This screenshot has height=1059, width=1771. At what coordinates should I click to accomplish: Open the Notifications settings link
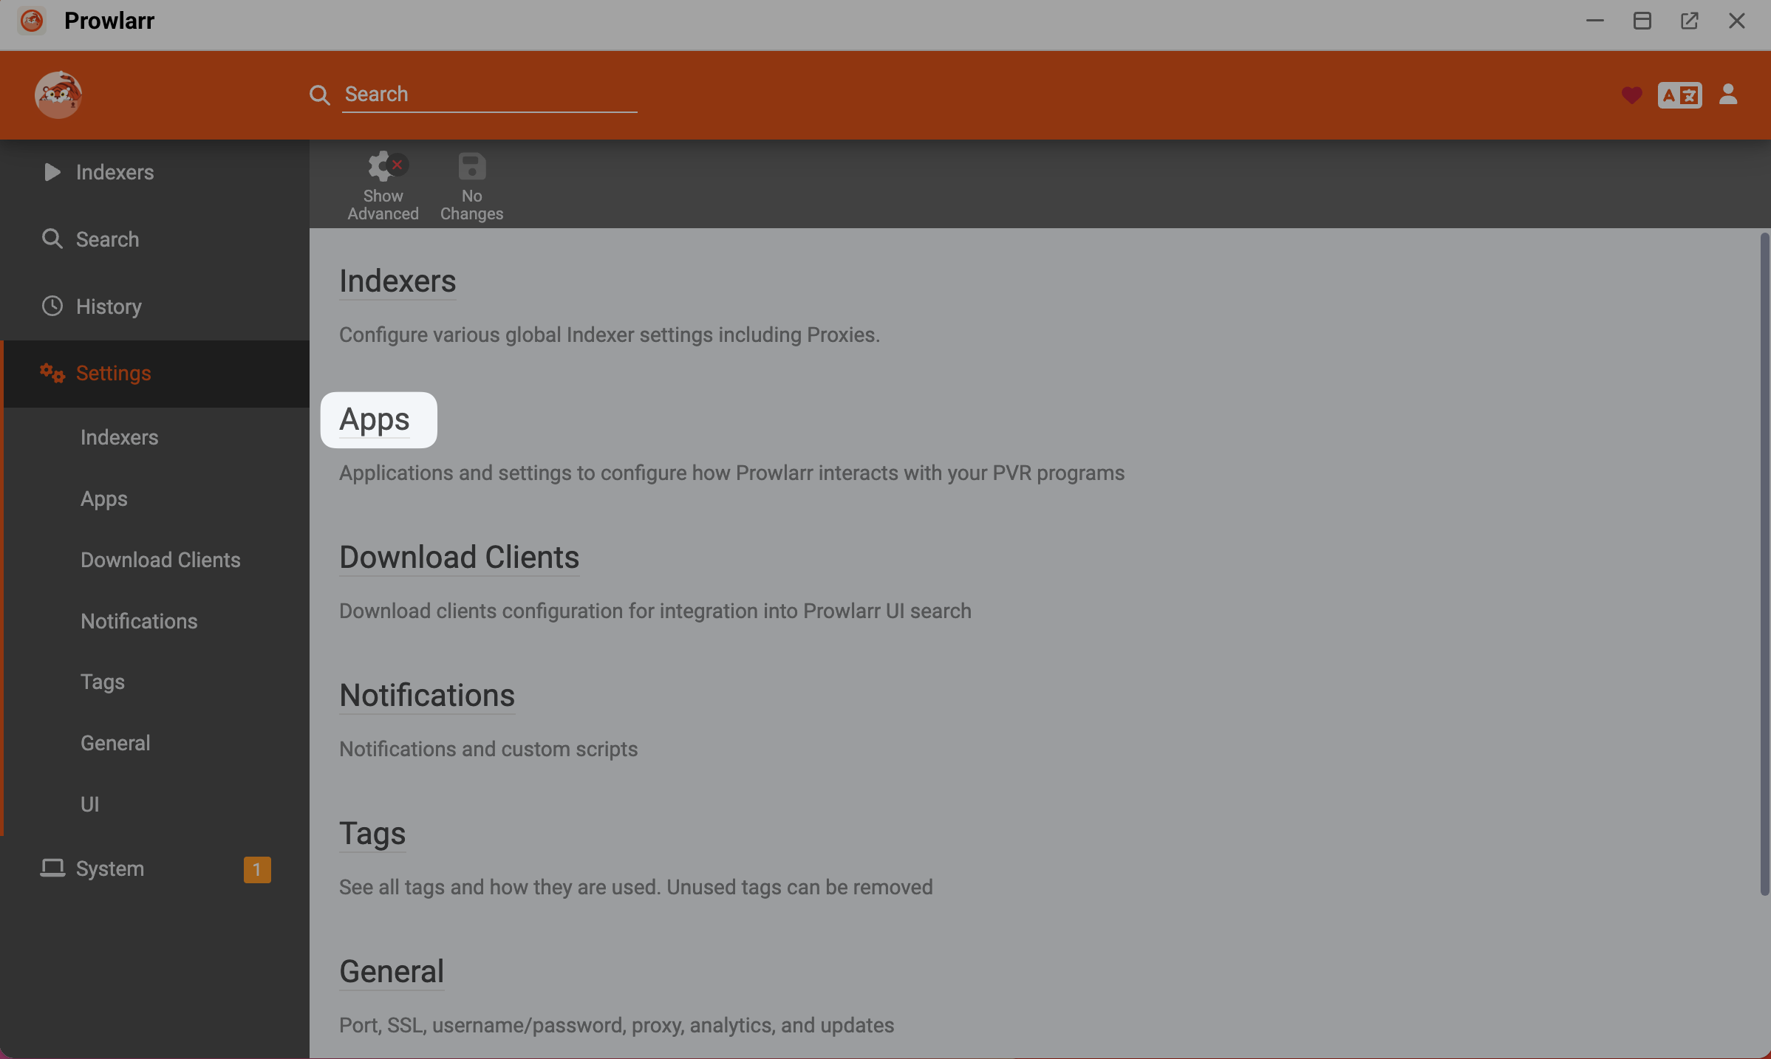click(x=427, y=695)
